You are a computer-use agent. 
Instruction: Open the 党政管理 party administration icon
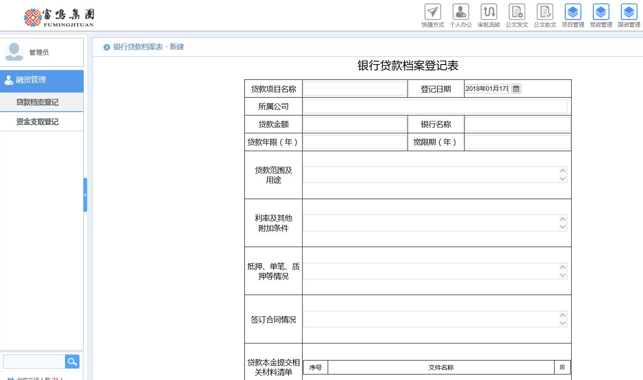601,12
